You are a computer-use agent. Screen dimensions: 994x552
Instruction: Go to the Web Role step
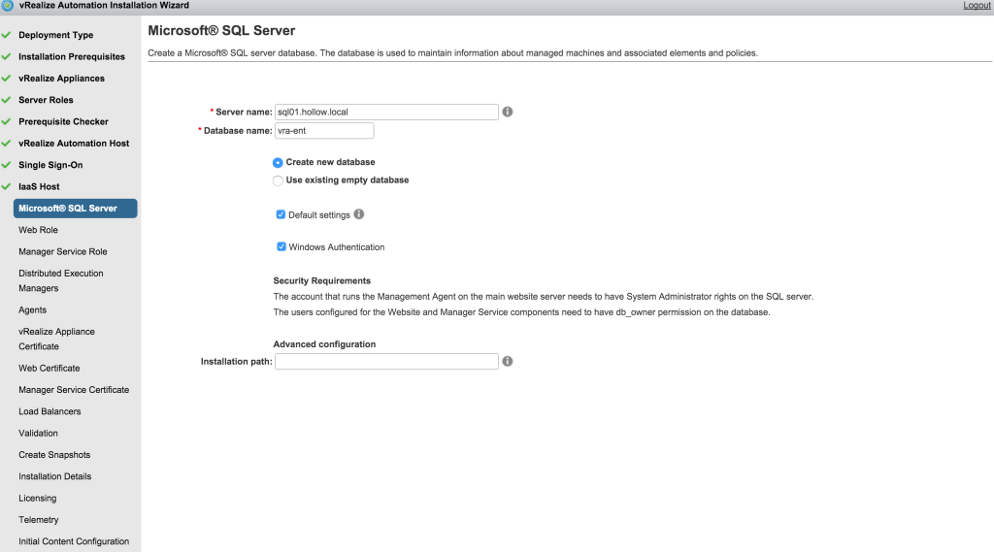click(38, 230)
